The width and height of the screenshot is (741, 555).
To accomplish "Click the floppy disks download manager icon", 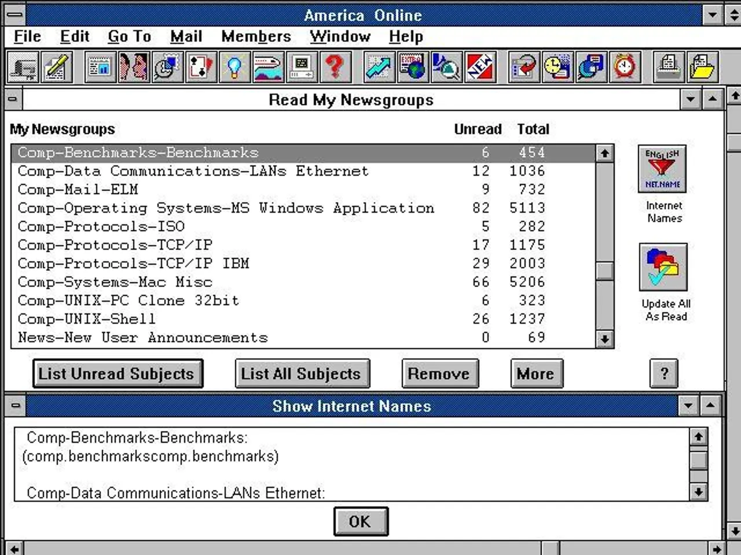I will click(x=591, y=67).
